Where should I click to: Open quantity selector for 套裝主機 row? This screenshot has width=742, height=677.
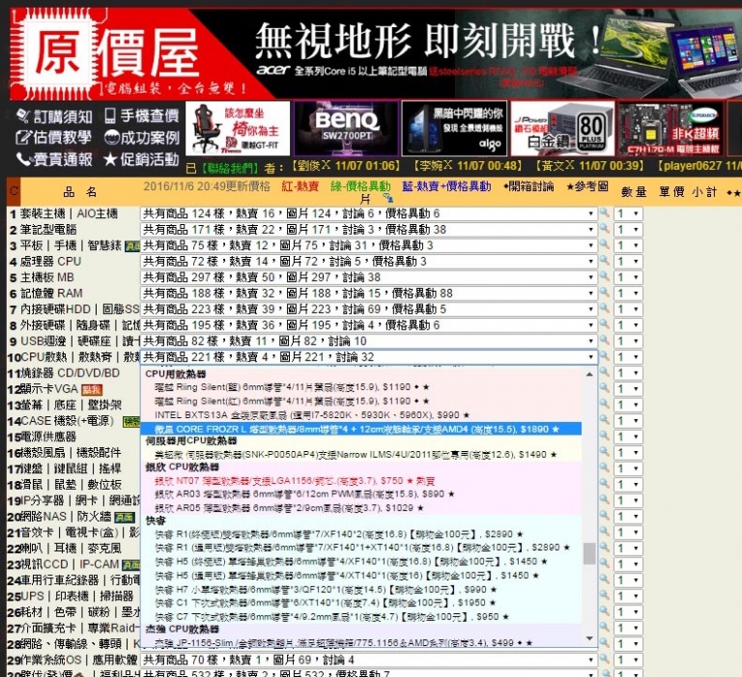[x=628, y=213]
